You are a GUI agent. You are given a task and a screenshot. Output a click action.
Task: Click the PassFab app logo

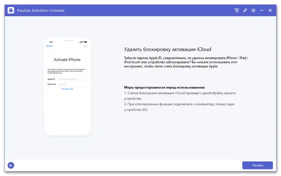(x=11, y=10)
